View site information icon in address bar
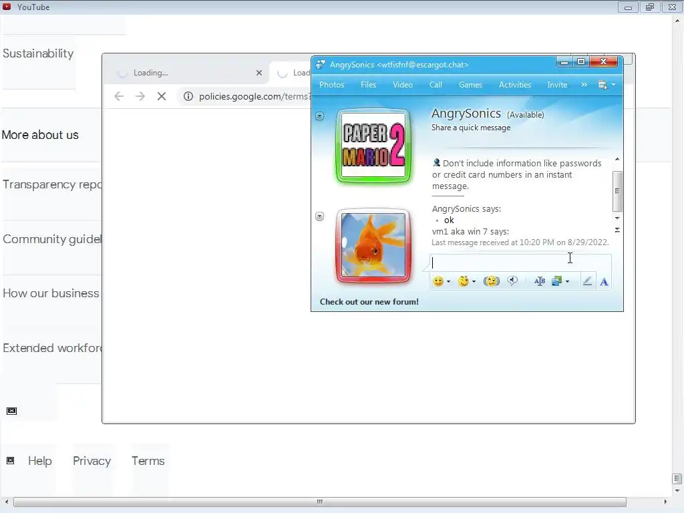Screen dimensions: 684x513 point(188,96)
